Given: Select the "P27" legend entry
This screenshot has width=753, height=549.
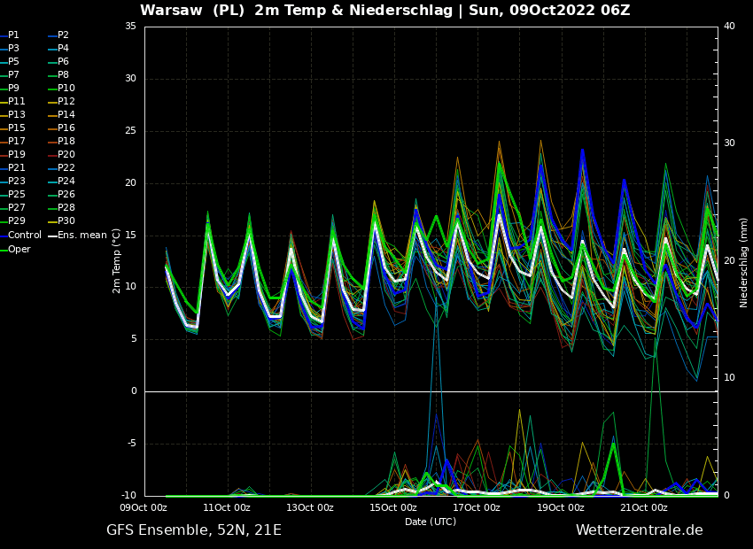Looking at the screenshot, I should click(x=12, y=208).
